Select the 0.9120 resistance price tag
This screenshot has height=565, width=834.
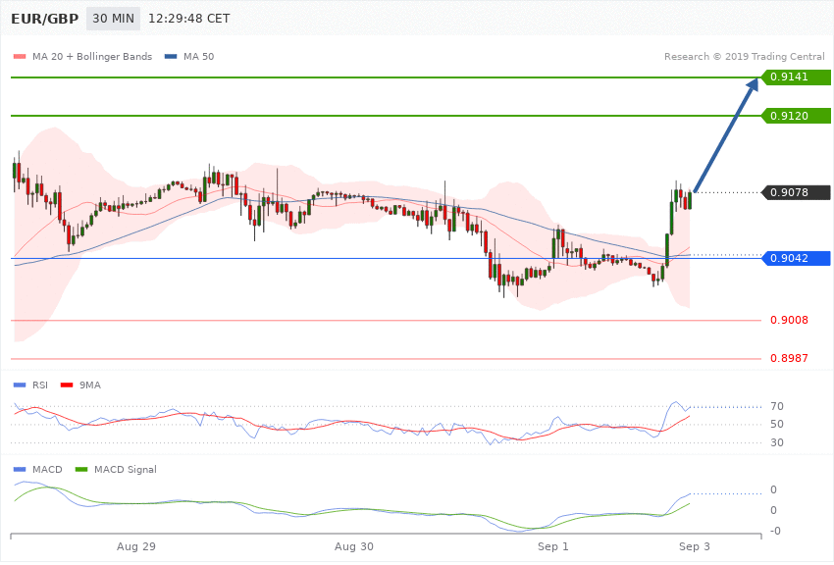796,116
